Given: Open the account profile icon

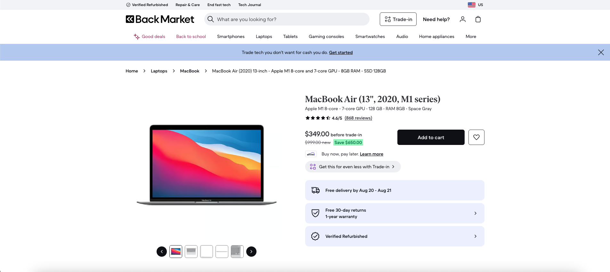Looking at the screenshot, I should pyautogui.click(x=462, y=19).
